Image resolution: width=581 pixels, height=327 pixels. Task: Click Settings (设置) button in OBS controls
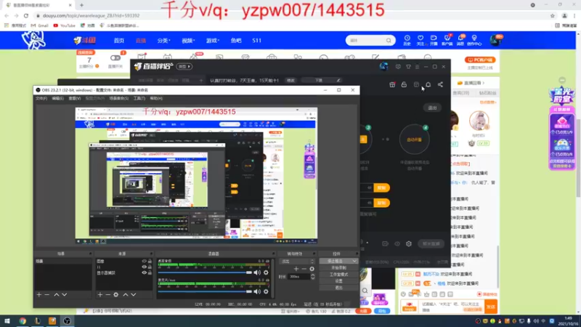tap(338, 281)
